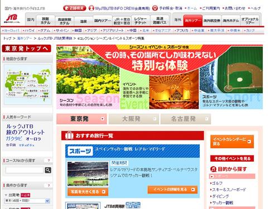Screen dimensions: 279x209
Task: Switch to the 大阪発 departure tab
Action: (133, 119)
